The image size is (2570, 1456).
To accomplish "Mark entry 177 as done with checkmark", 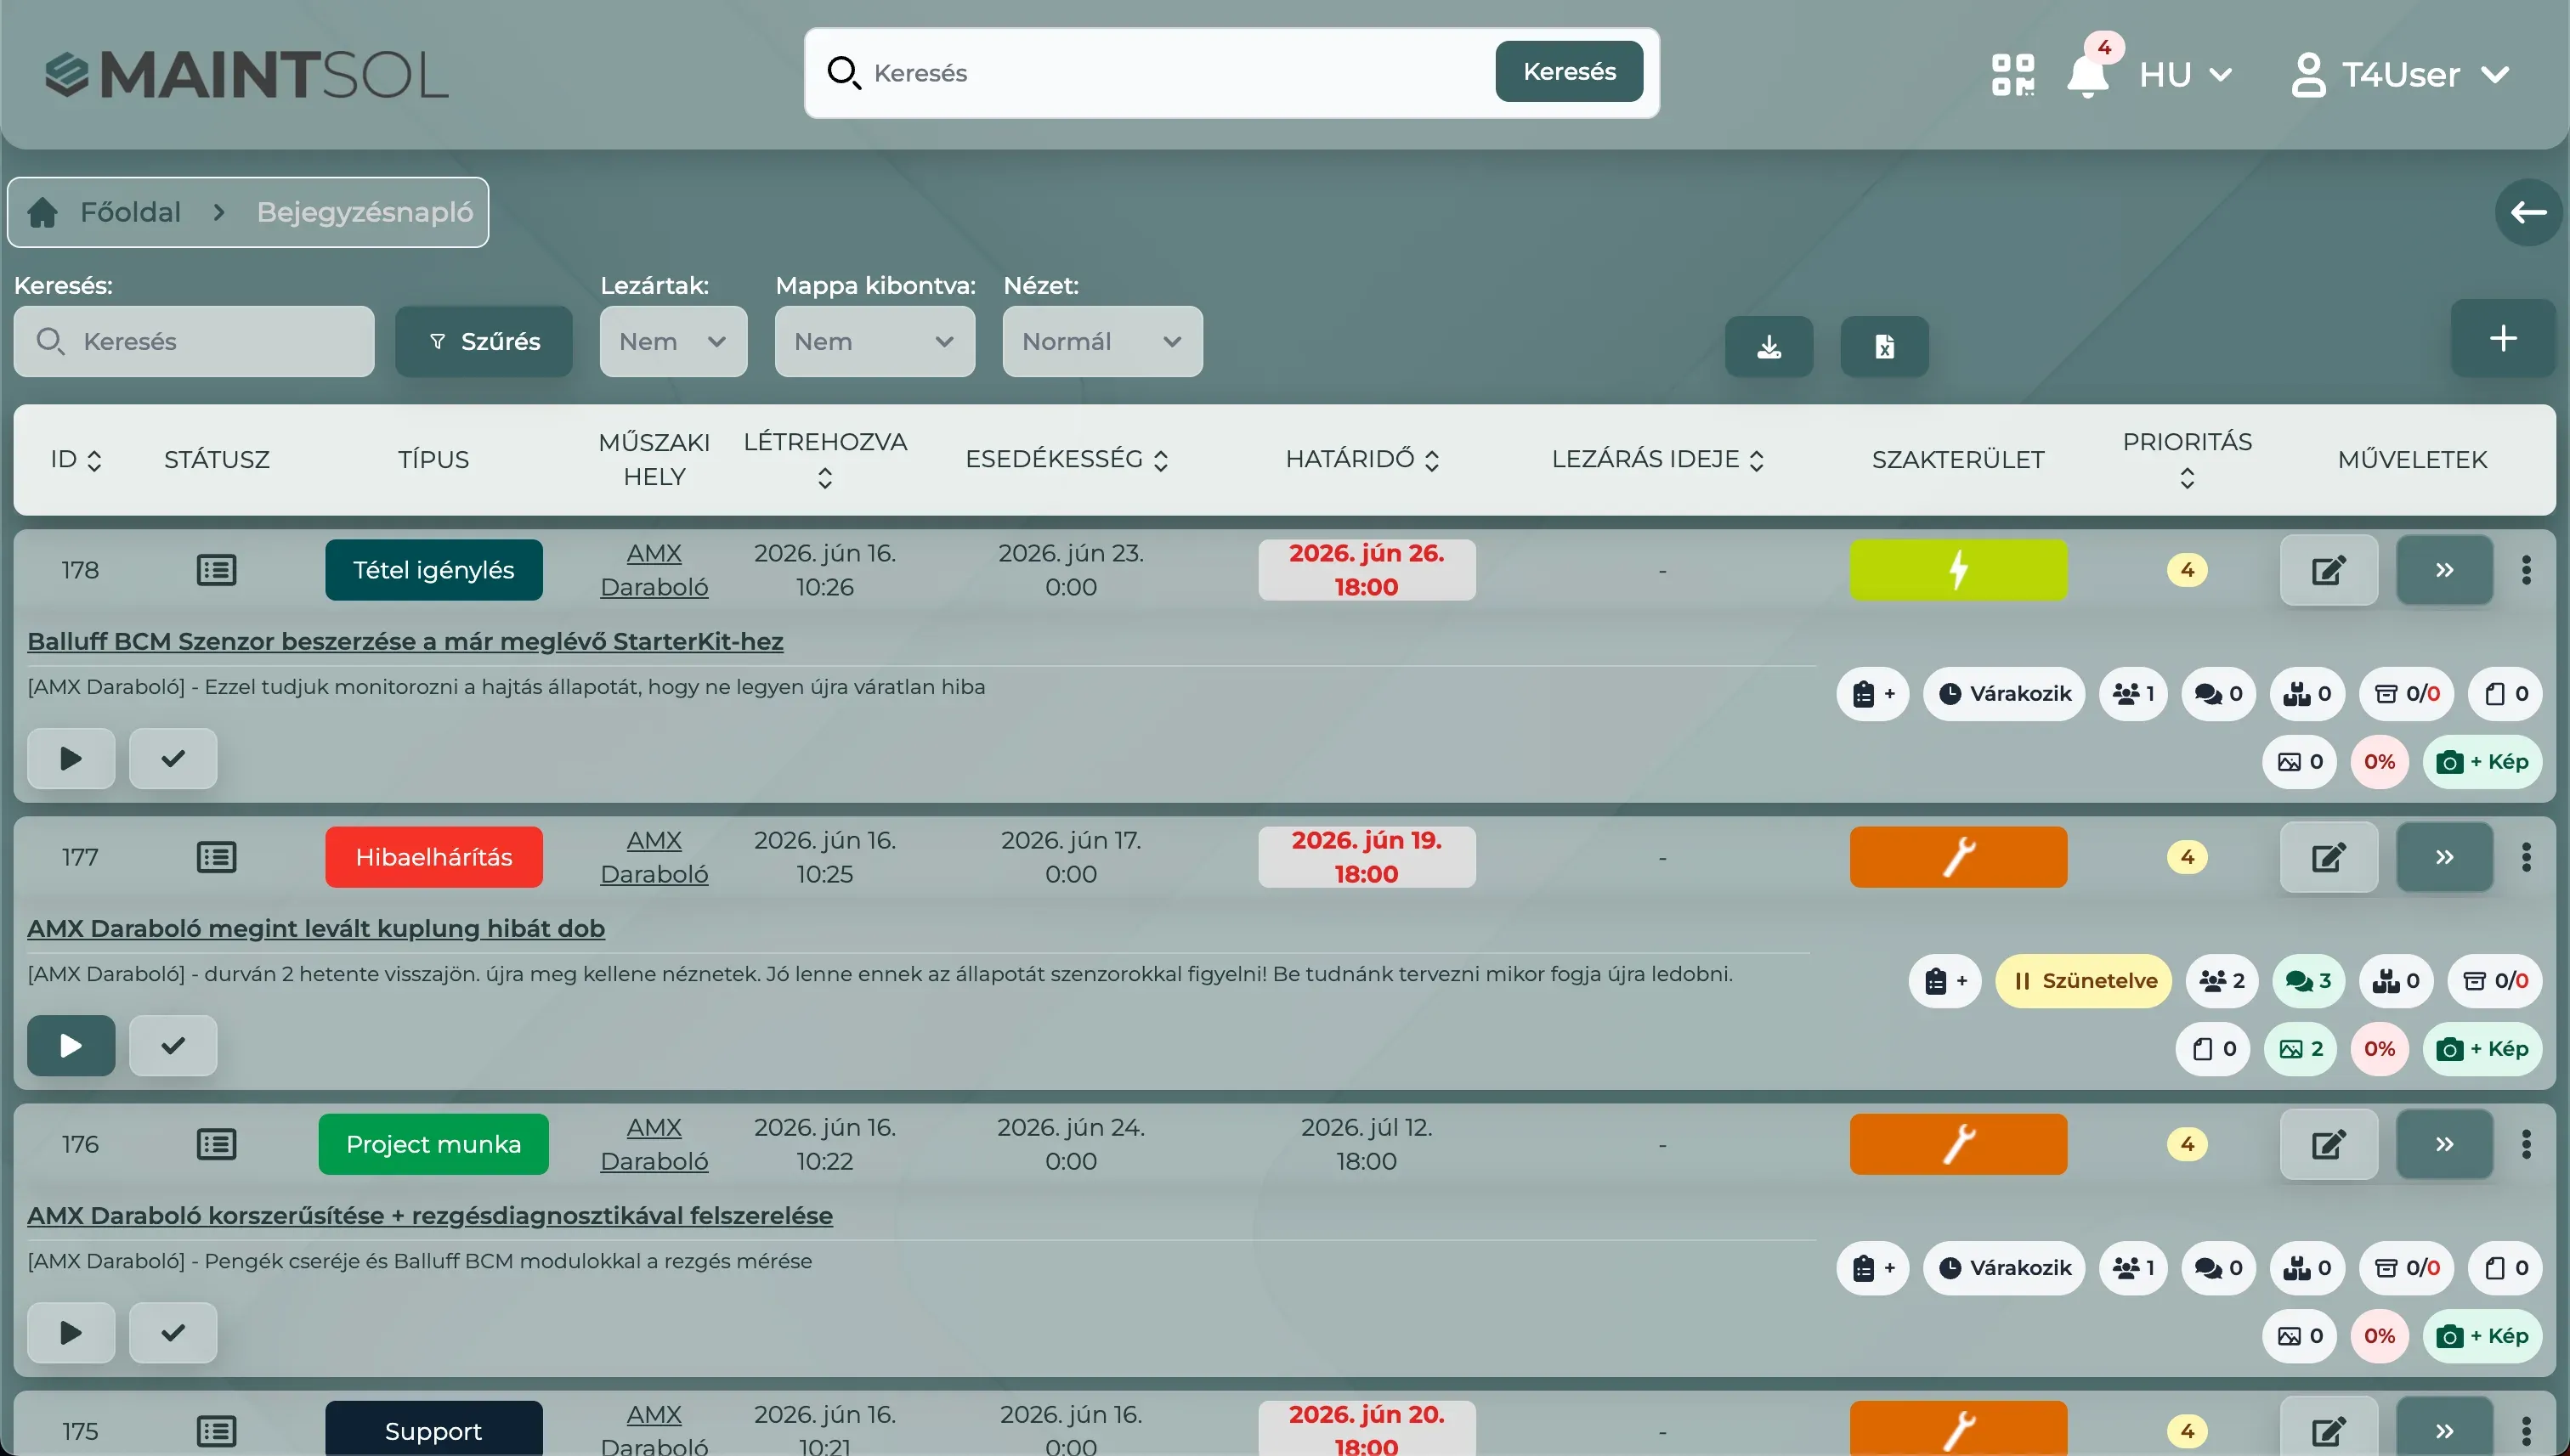I will (173, 1045).
